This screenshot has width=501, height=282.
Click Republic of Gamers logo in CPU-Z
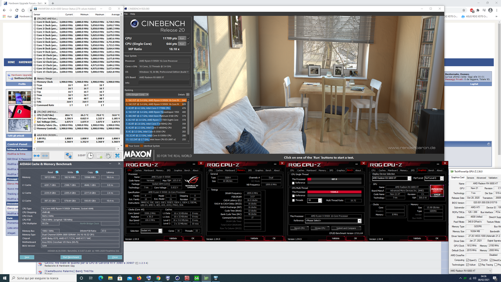click(x=191, y=182)
